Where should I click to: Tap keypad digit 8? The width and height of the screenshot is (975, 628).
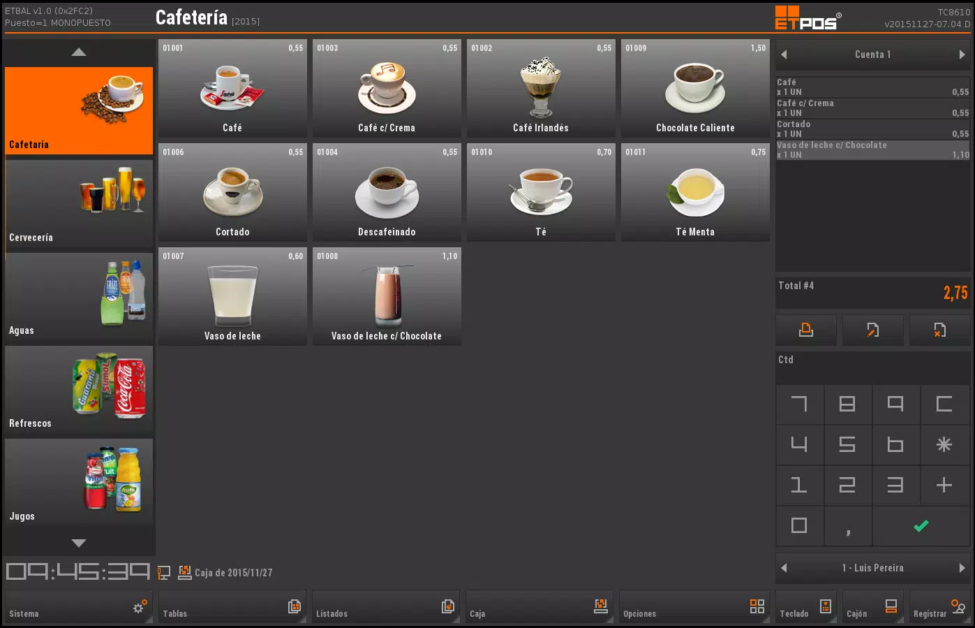tap(847, 404)
